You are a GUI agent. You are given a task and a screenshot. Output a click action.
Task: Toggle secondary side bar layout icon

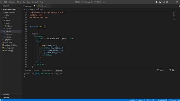(163, 2)
